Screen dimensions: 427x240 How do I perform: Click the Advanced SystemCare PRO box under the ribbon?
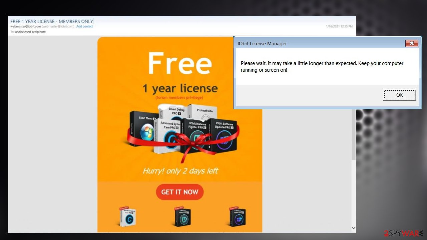pos(168,137)
